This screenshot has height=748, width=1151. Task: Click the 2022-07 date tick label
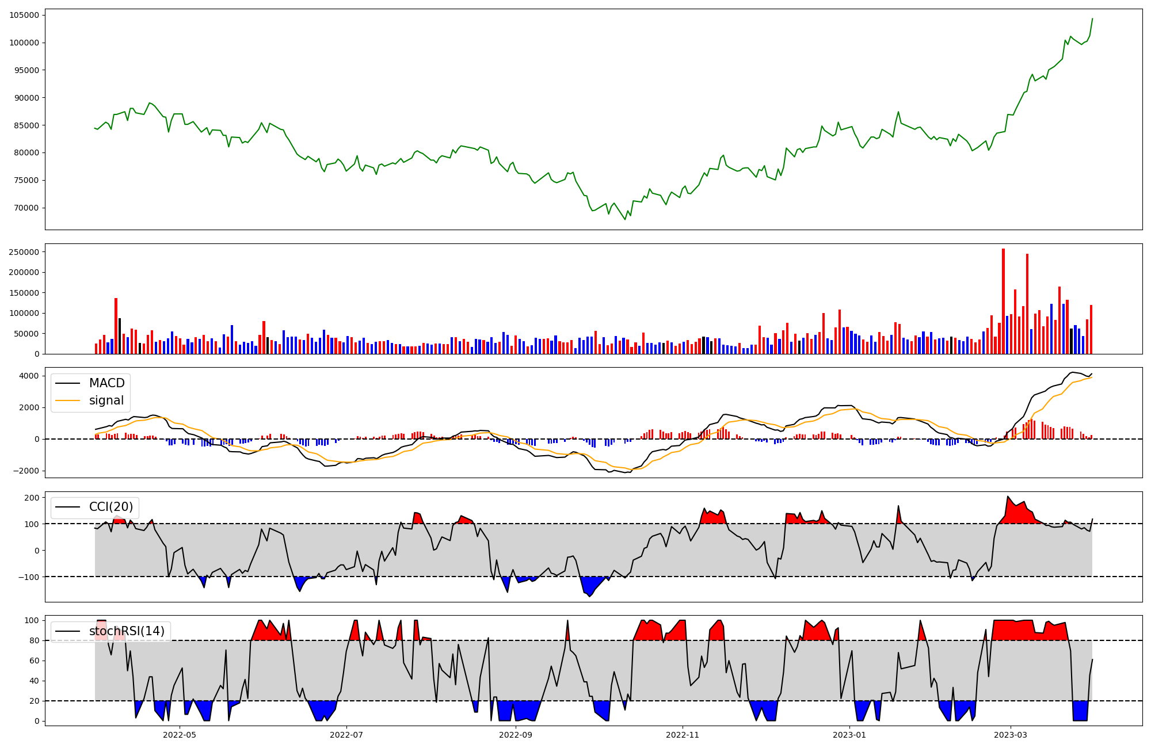click(347, 735)
